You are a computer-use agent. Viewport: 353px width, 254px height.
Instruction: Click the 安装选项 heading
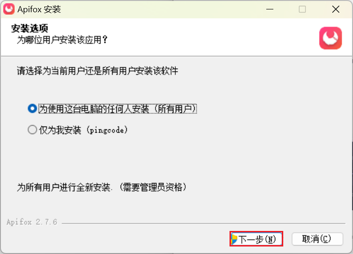pos(30,28)
